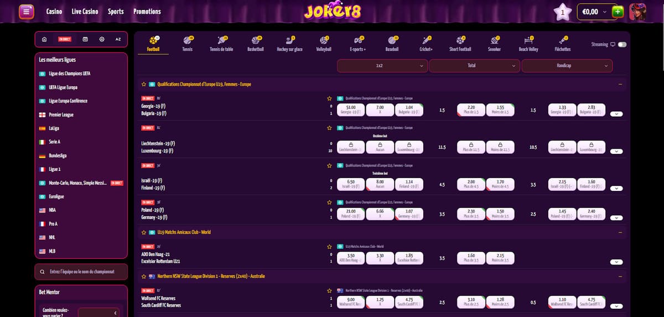Choose Hockey sur glace sport
The image size is (664, 317).
(x=289, y=44)
